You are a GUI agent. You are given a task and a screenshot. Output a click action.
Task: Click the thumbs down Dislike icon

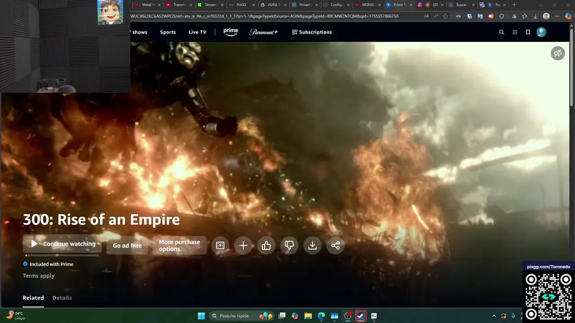point(289,245)
